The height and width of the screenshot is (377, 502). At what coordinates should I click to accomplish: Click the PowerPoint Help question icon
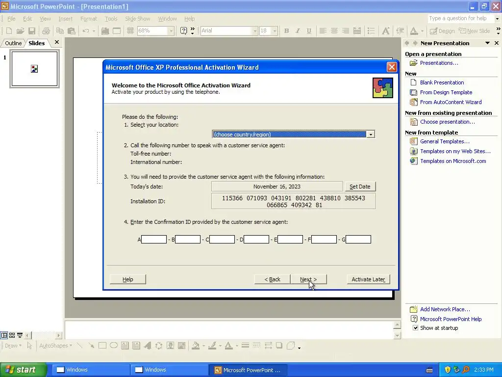183,31
